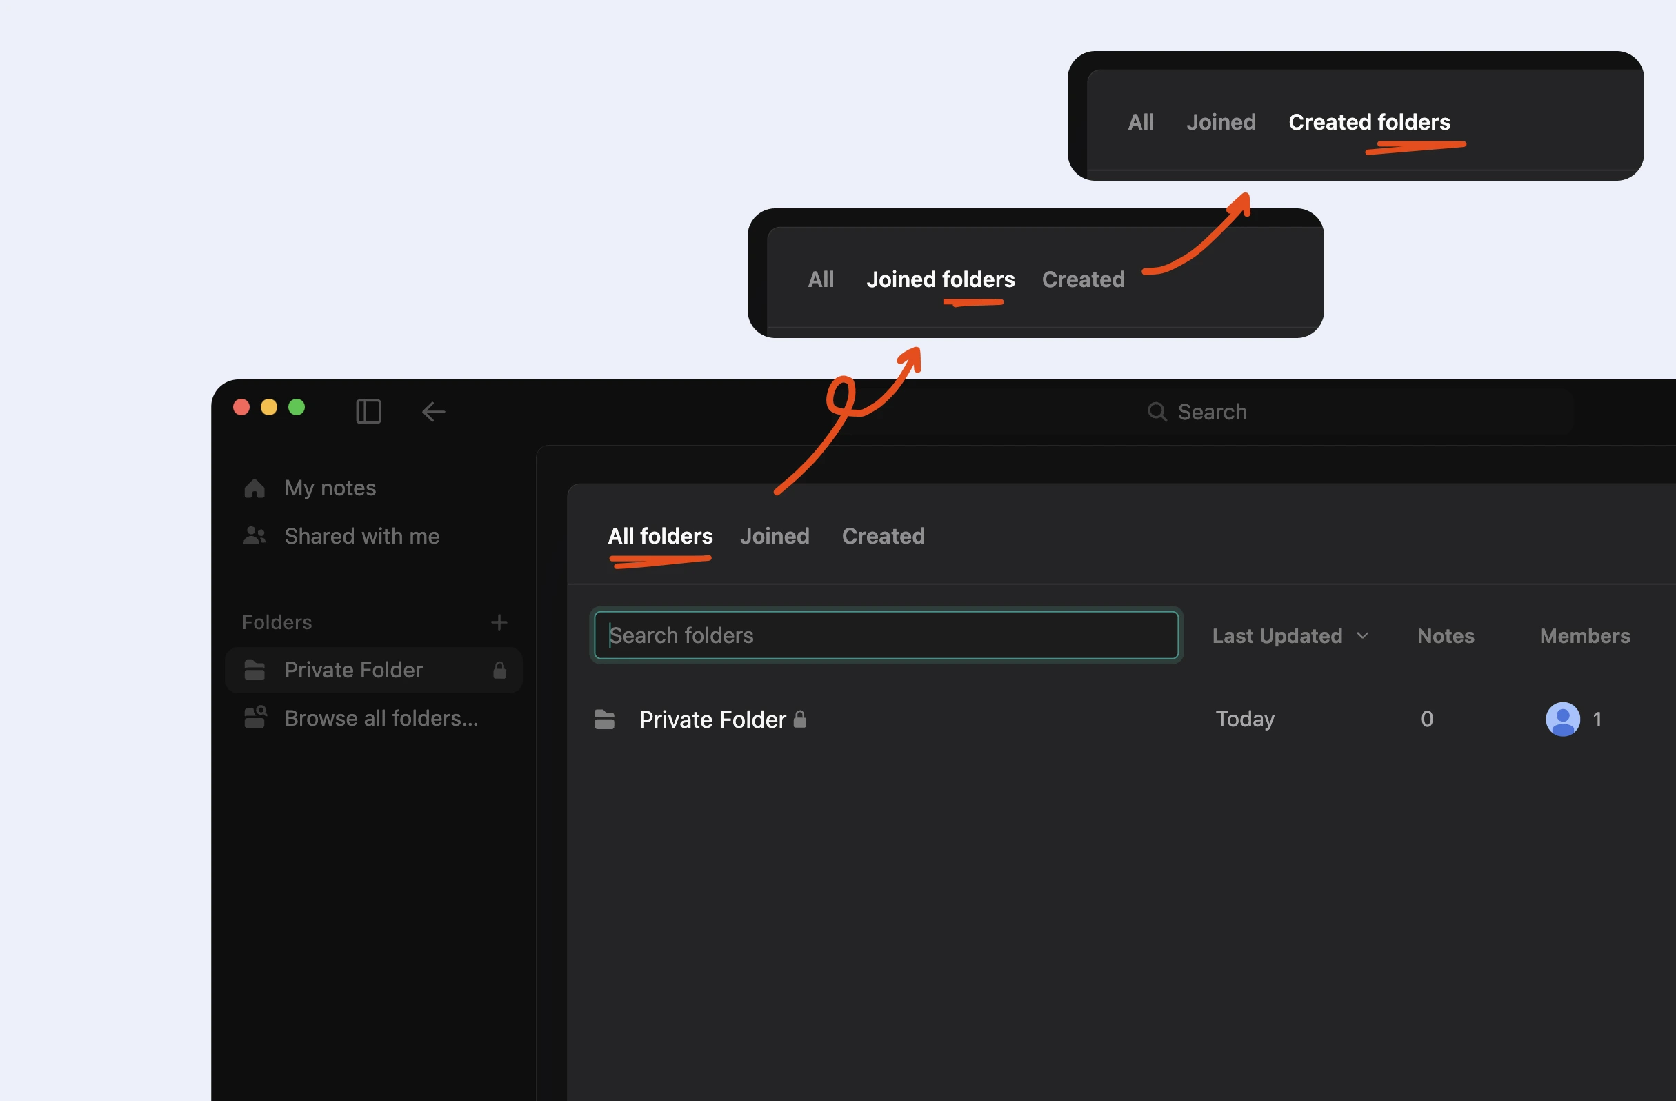Click the folder icon beside Private Folder
This screenshot has height=1101, width=1676.
click(x=603, y=720)
